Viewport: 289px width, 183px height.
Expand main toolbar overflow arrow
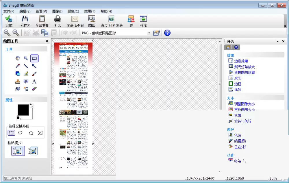(285, 27)
